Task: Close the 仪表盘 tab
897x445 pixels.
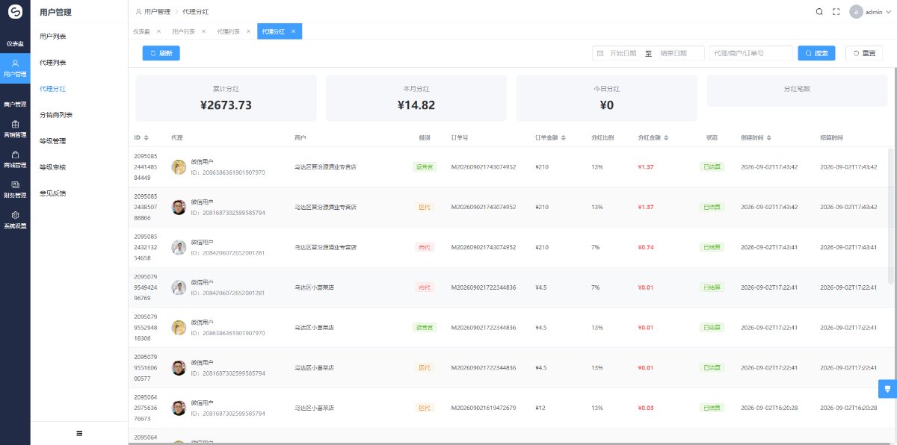Action: point(158,31)
